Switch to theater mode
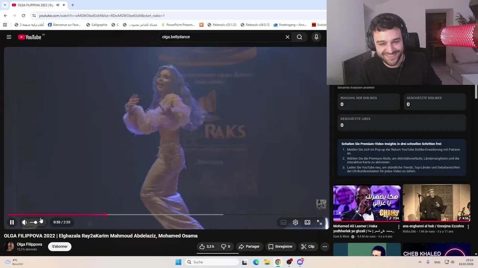Screen dimensions: 478x268 point(307,222)
